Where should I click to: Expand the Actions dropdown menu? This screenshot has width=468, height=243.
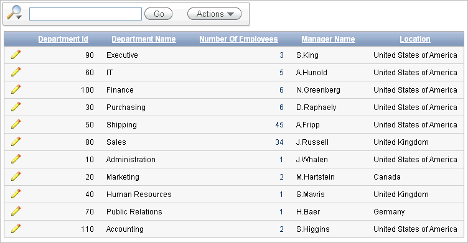214,14
